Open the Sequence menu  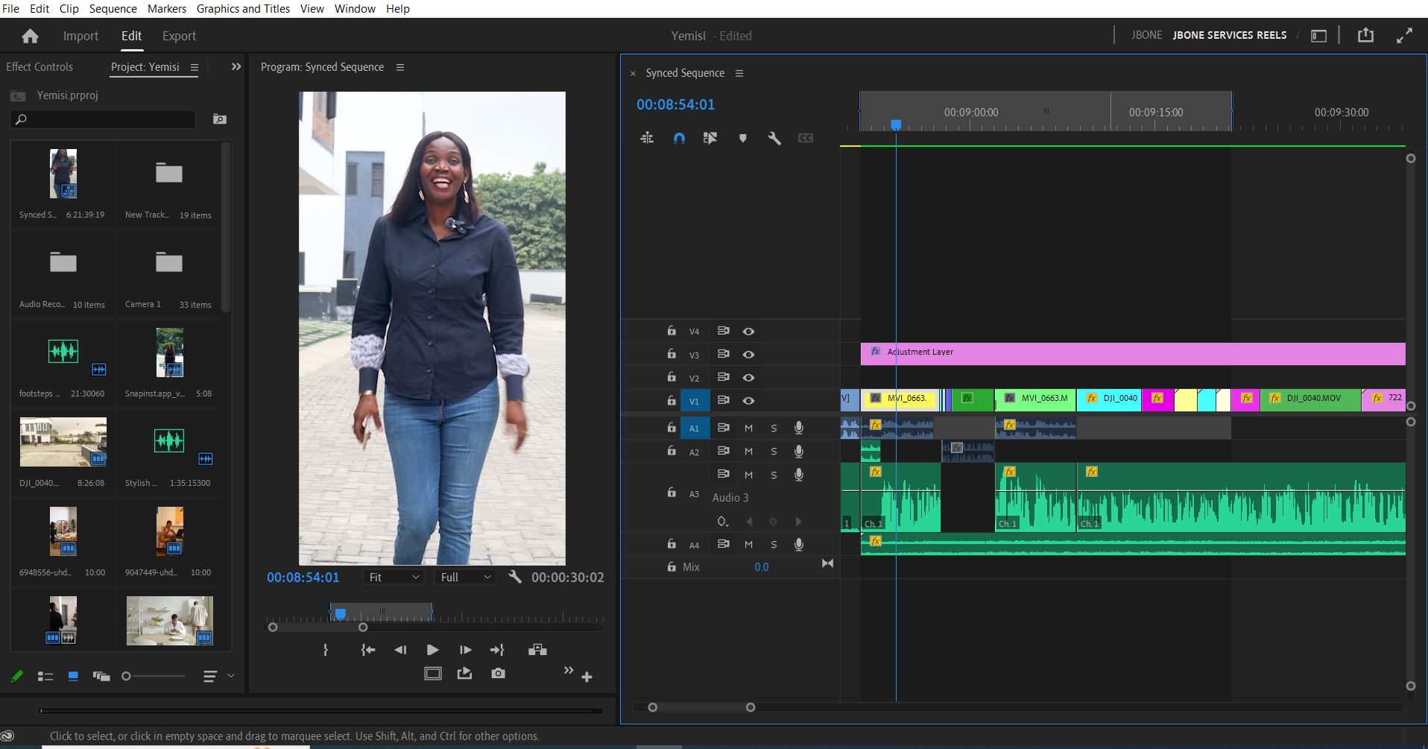[113, 9]
